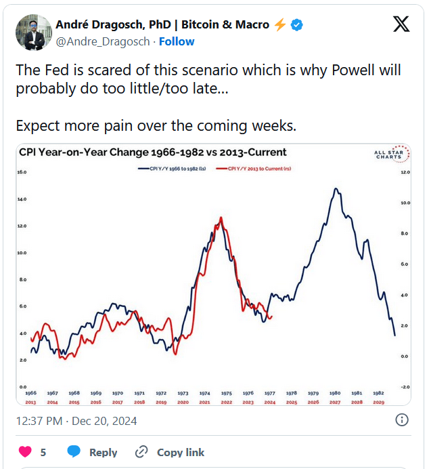Image resolution: width=429 pixels, height=469 pixels.
Task: Click the 12:37 PM Dec 20, 2024 timestamp
Action: coord(76,421)
